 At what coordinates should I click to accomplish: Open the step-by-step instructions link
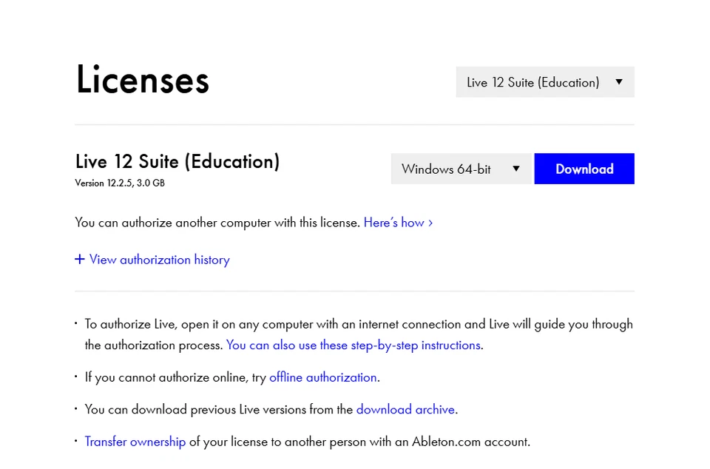353,345
